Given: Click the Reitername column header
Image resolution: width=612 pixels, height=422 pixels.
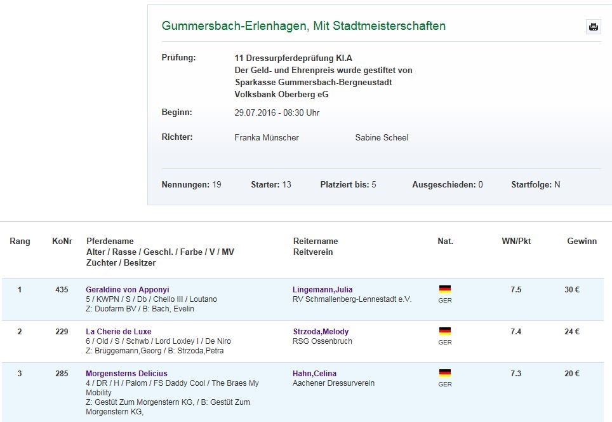Looking at the screenshot, I should pos(316,242).
